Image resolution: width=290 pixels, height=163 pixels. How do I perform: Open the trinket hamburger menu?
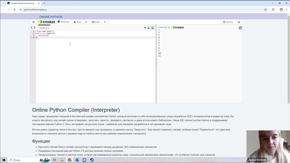(34, 22)
